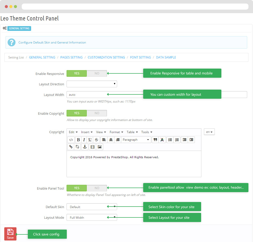Viewport: 253px width, 242px height.
Task: Turn Enable Panel Tool to NO
Action: (x=97, y=188)
